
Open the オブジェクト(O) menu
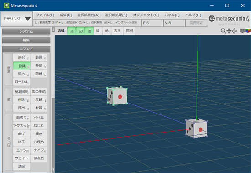(146, 15)
